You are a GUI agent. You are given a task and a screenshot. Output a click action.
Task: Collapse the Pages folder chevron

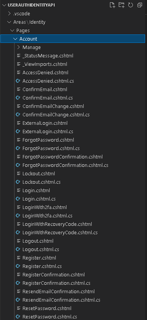tap(12, 31)
